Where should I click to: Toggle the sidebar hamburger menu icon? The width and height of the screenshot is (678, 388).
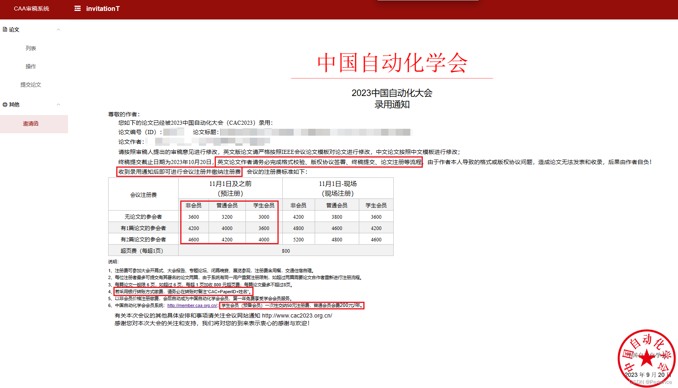click(77, 9)
